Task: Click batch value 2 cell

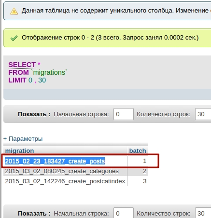Action: pyautogui.click(x=138, y=171)
